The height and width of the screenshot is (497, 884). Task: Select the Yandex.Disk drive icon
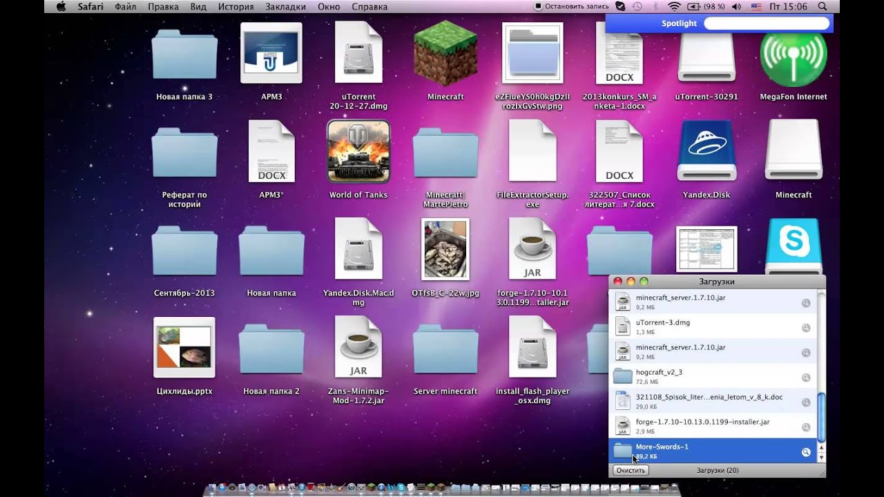(x=707, y=151)
